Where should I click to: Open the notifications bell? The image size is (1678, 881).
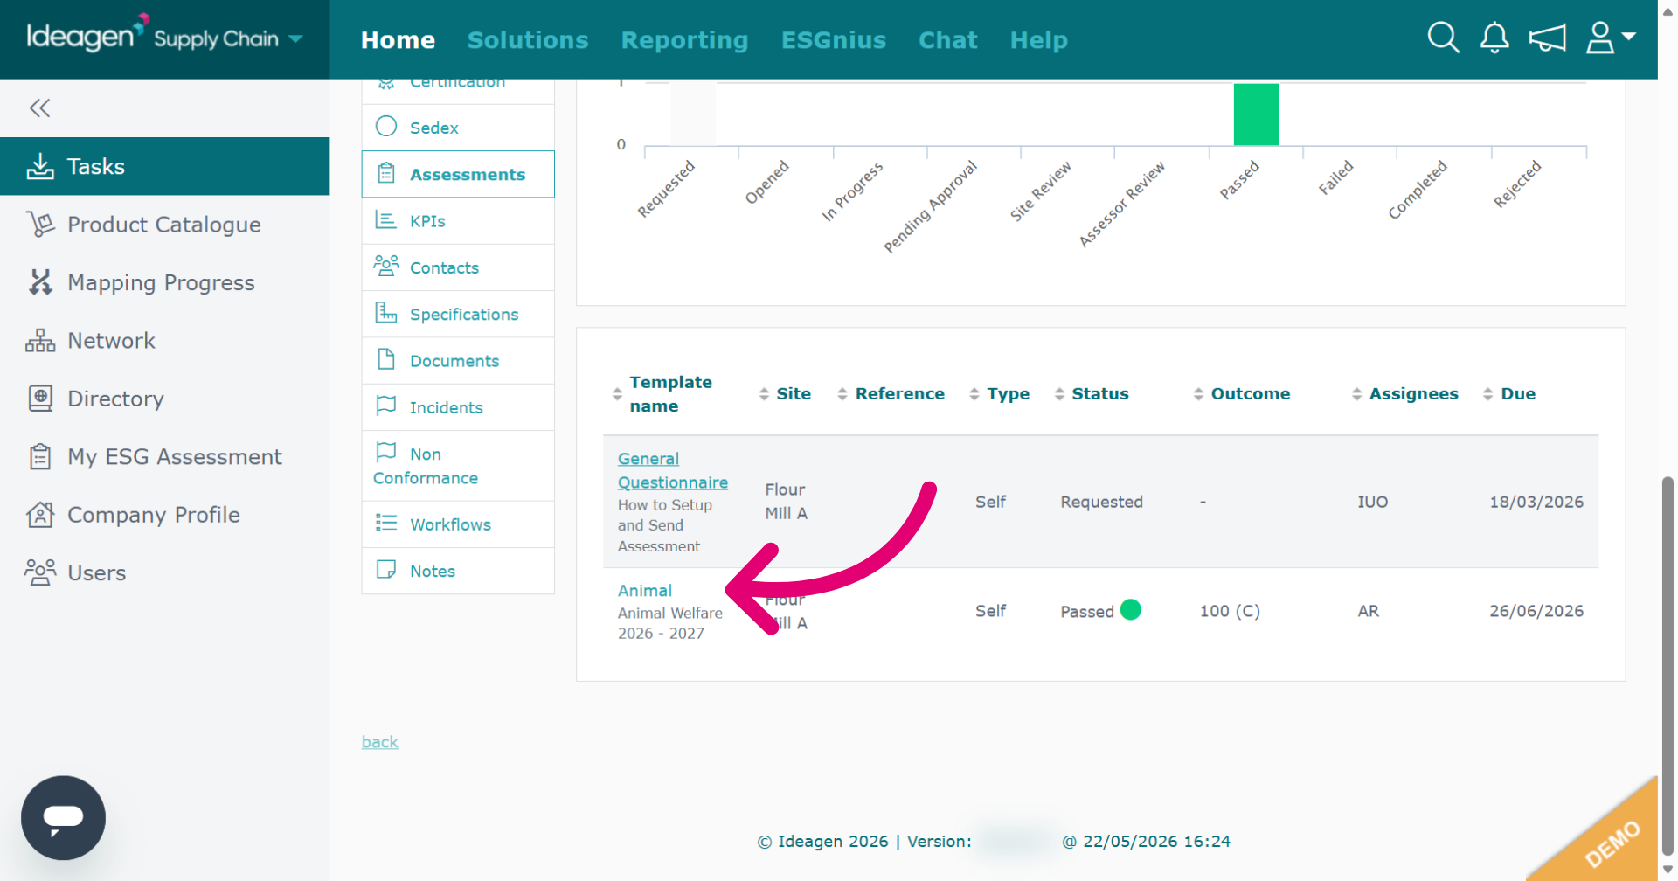pos(1494,38)
